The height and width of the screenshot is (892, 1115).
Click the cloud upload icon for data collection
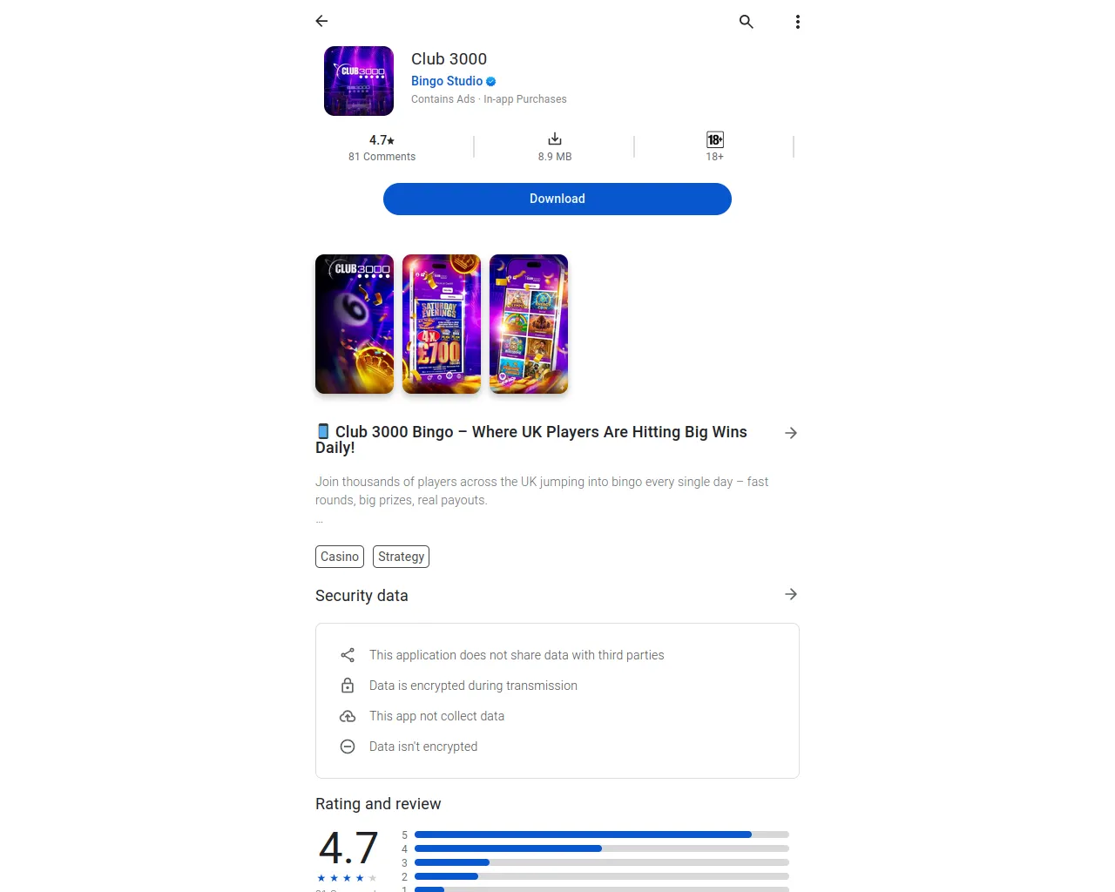348,716
